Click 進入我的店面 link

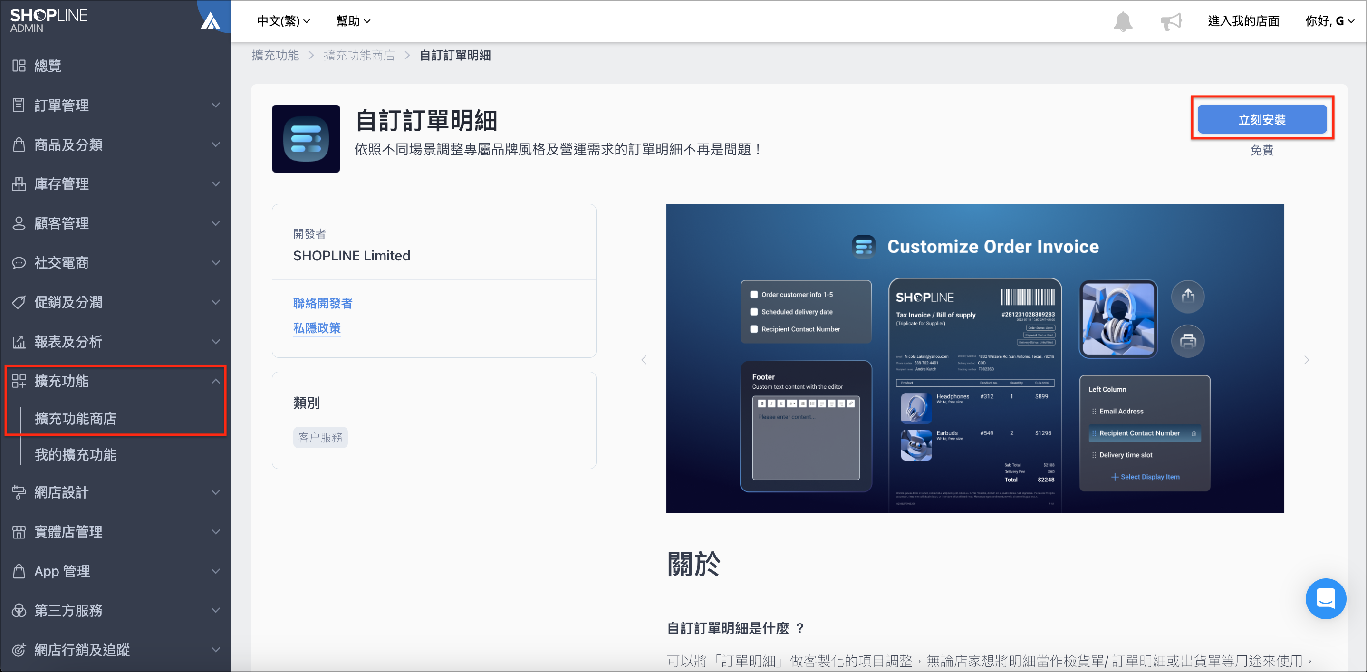(1243, 21)
